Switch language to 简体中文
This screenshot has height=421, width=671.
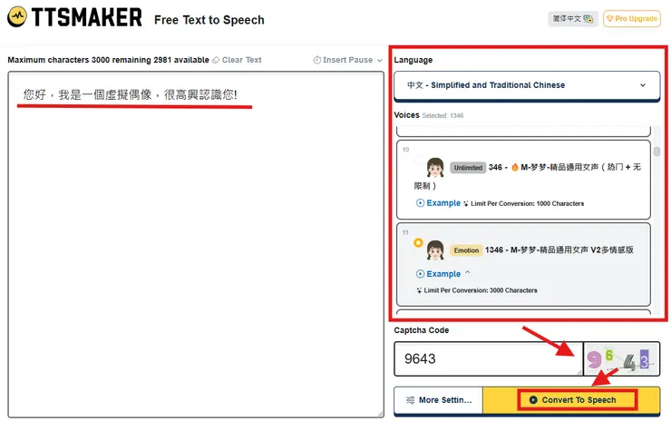coord(573,18)
